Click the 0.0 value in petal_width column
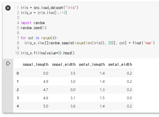Screen dimensions: 159x117 (129, 98)
